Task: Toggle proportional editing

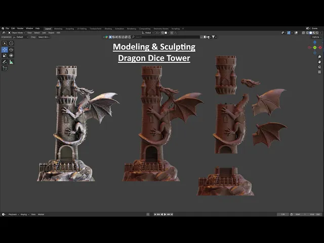Action: [x=172, y=32]
